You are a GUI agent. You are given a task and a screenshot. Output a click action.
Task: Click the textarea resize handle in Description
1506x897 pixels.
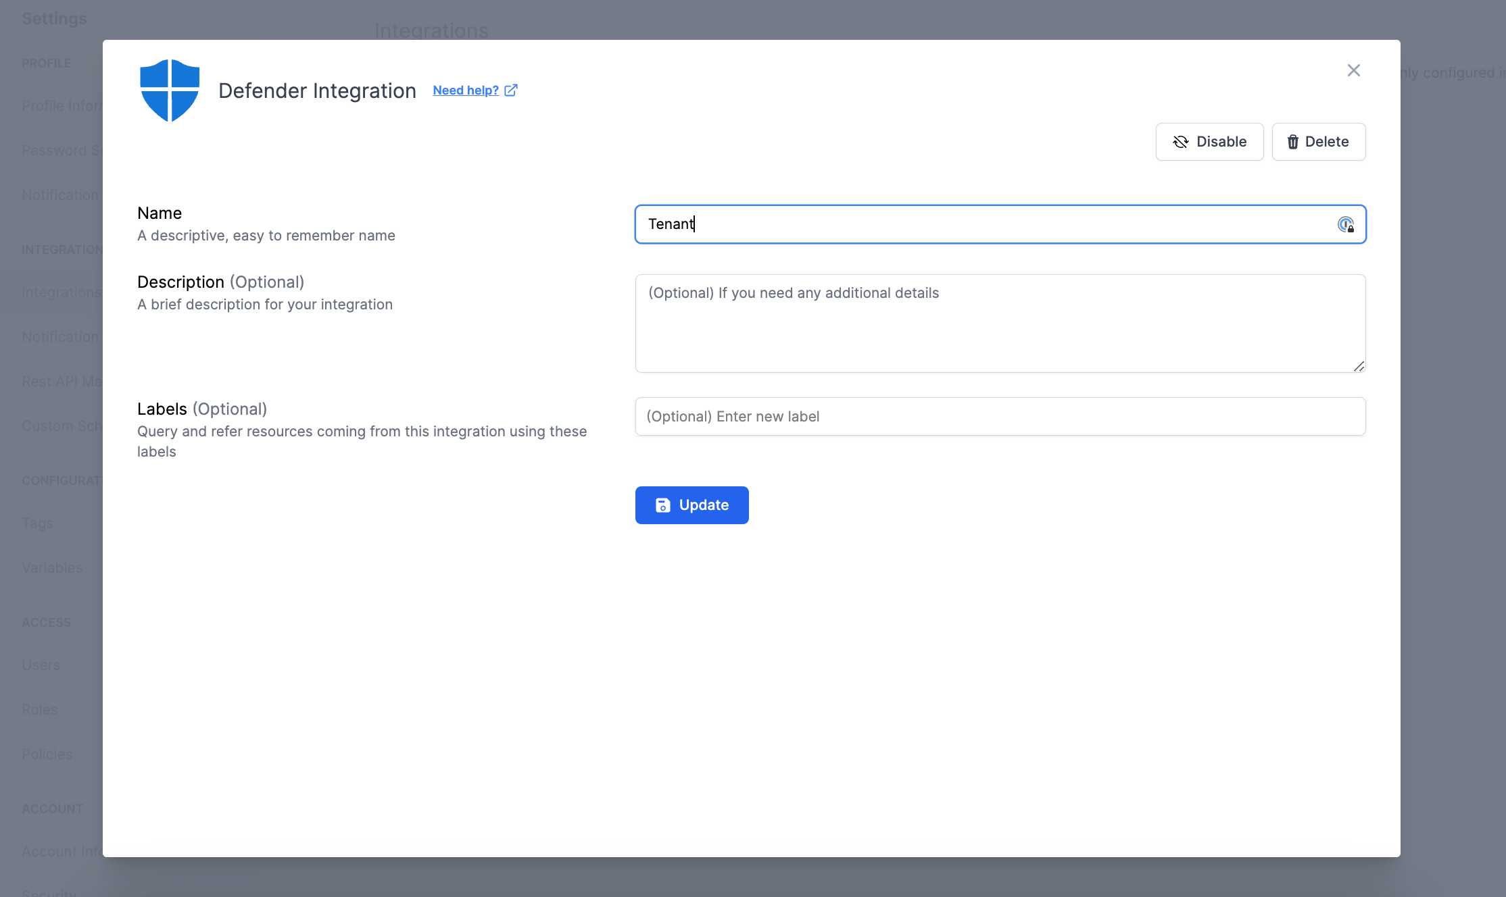click(x=1359, y=366)
